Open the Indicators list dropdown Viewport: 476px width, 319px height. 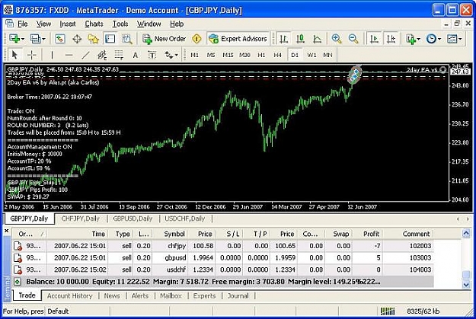point(413,39)
